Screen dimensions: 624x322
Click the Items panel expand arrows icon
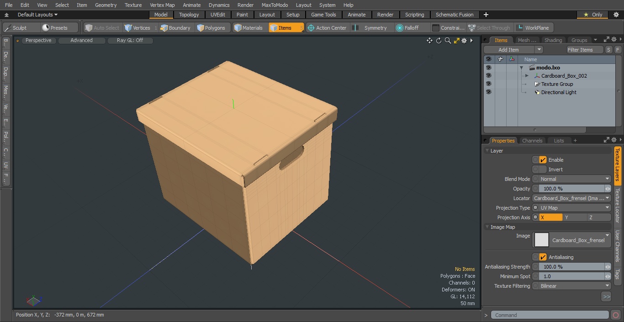click(607, 40)
